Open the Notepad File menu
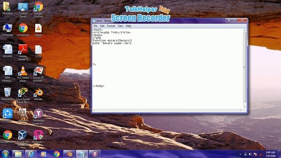The image size is (281, 158). point(95,26)
